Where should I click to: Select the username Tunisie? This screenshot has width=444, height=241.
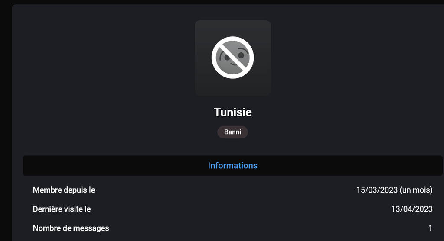coord(233,112)
